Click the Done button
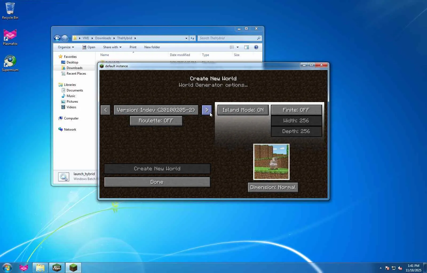 [x=157, y=182]
